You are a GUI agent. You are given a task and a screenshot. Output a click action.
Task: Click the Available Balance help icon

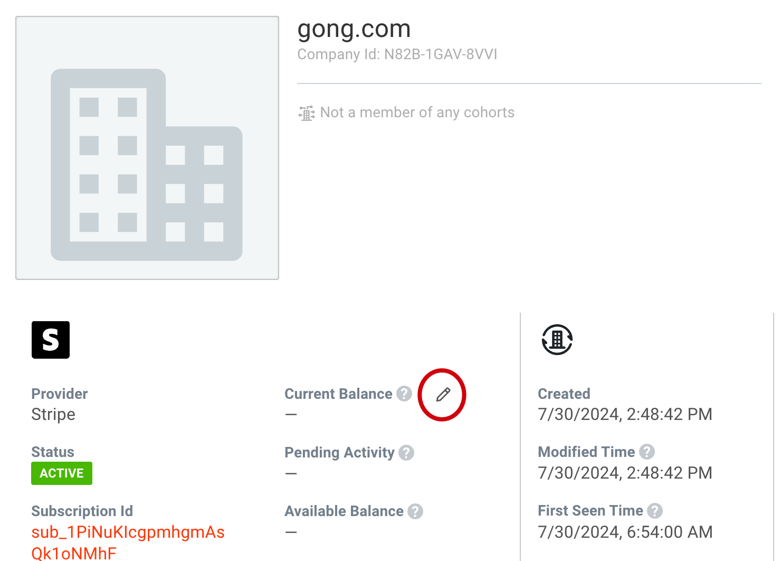coord(415,511)
